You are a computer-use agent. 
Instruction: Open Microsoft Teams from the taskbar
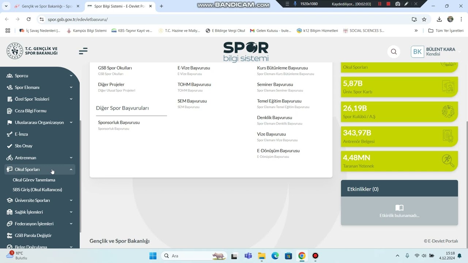pos(248,256)
